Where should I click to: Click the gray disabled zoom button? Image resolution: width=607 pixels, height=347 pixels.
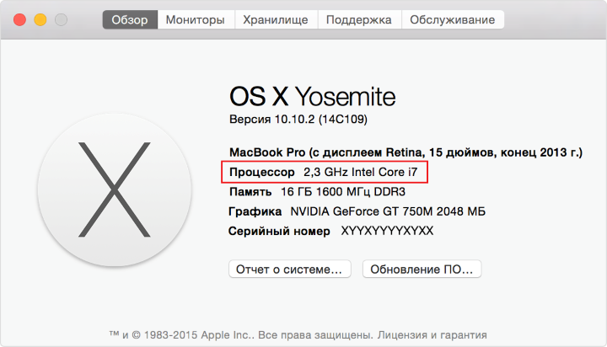coord(61,19)
